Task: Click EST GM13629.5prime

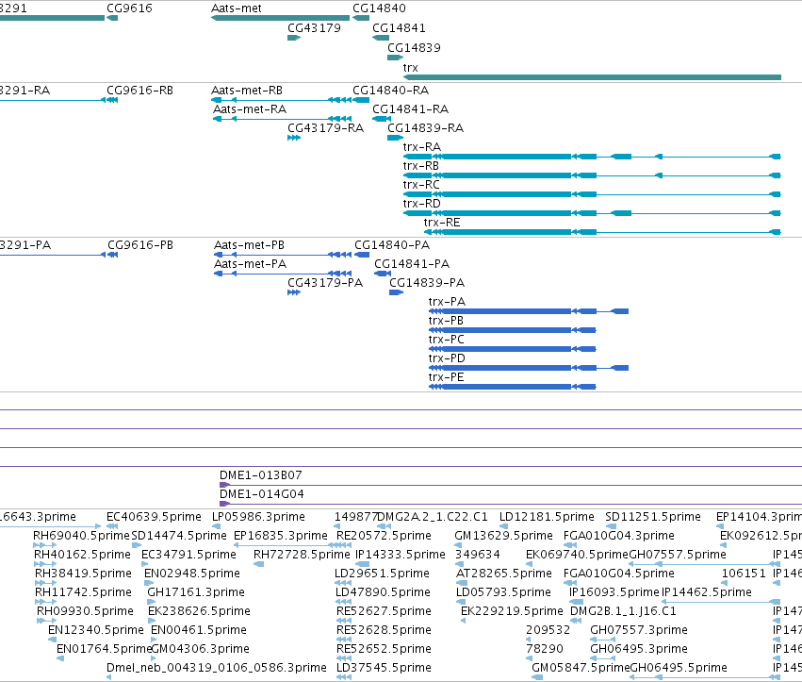Action: (x=504, y=536)
